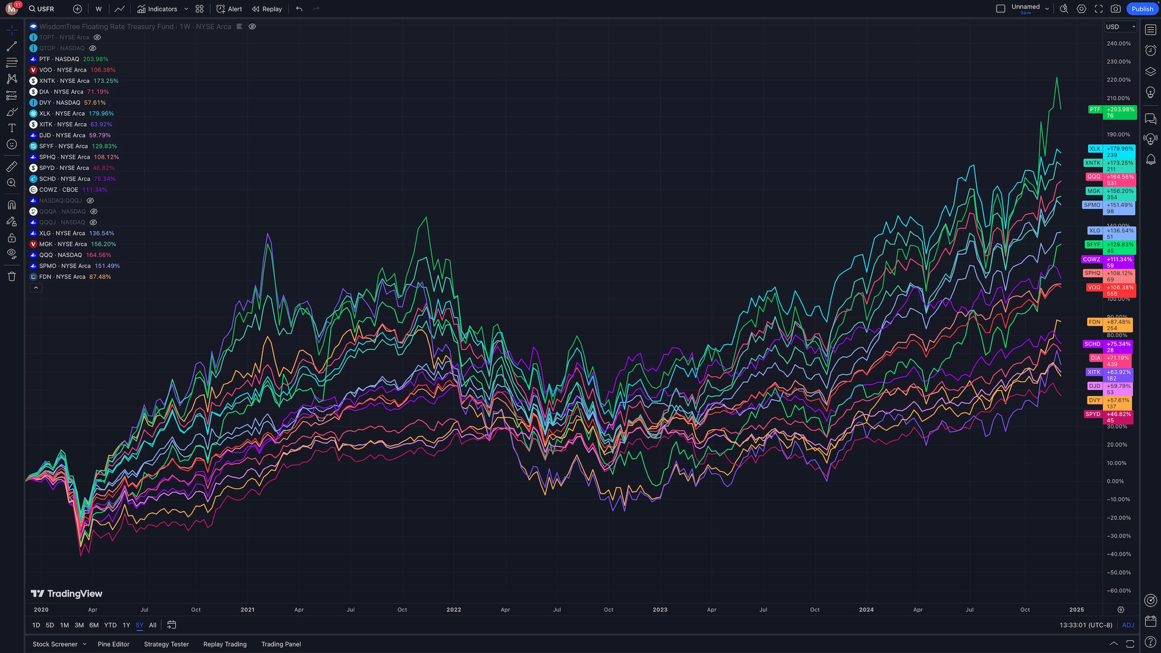Open the calendar panel icon

pos(1151,621)
